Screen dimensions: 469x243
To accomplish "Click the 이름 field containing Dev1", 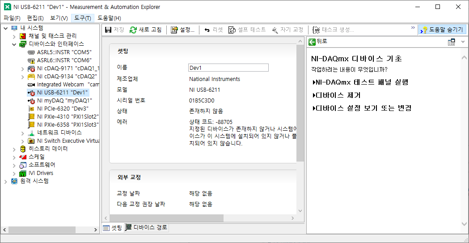I will pyautogui.click(x=228, y=68).
